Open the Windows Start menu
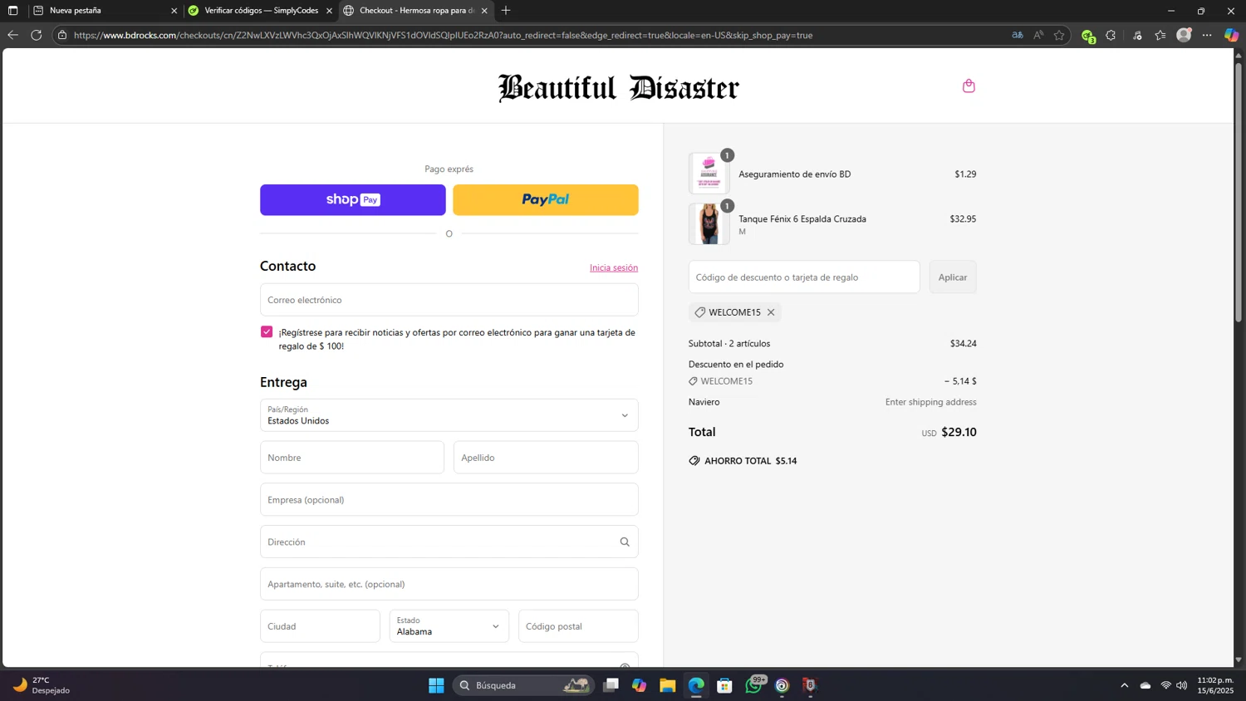 tap(436, 685)
